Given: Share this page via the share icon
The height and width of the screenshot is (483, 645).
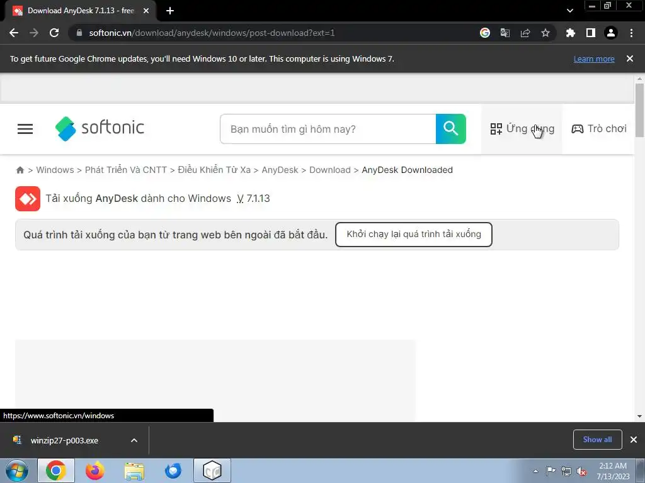Looking at the screenshot, I should pyautogui.click(x=525, y=33).
